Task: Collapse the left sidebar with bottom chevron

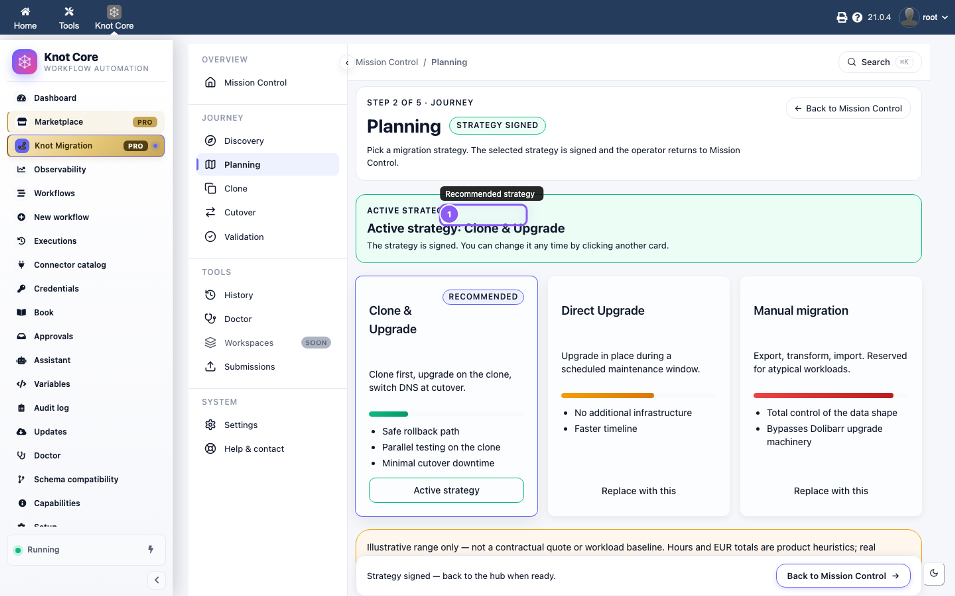Action: tap(157, 580)
